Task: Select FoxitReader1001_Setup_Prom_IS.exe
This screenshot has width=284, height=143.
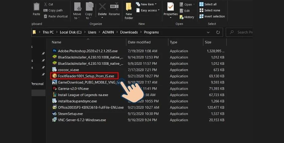Action: 86,76
